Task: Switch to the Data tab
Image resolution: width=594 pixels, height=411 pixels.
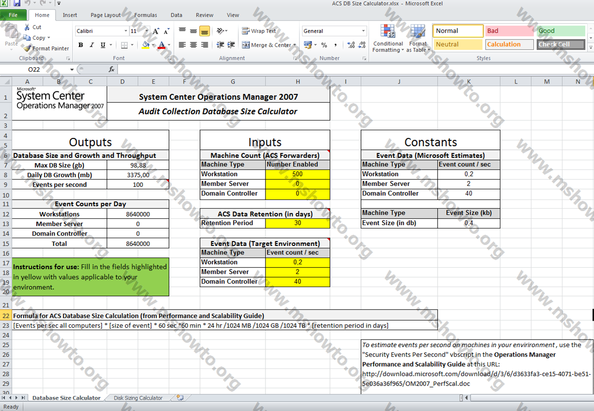Action: 176,15
